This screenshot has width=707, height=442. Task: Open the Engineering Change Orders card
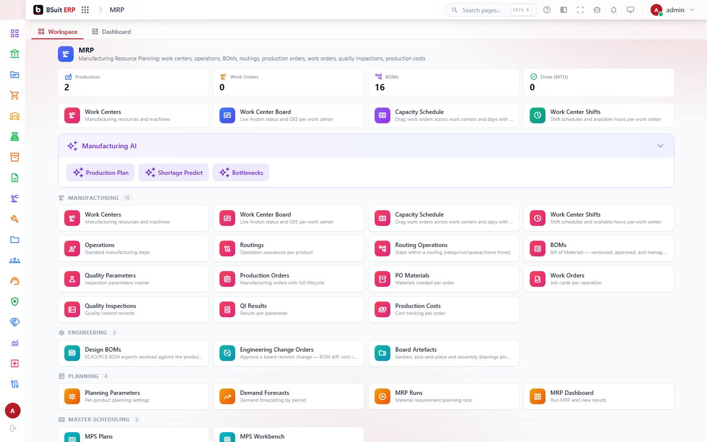(x=289, y=353)
